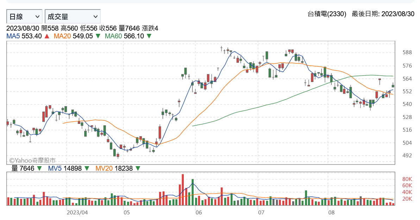Click the 60K volume axis label
420x220 pixels.
(x=407, y=186)
